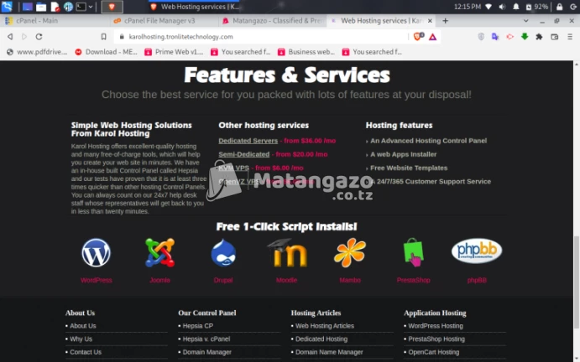This screenshot has height=362, width=580.
Task: Open the Prime Web v1 bookmark
Action: coord(174,52)
